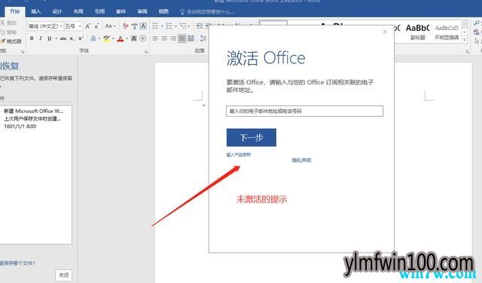Click the Replace icon in editing group

(477, 32)
